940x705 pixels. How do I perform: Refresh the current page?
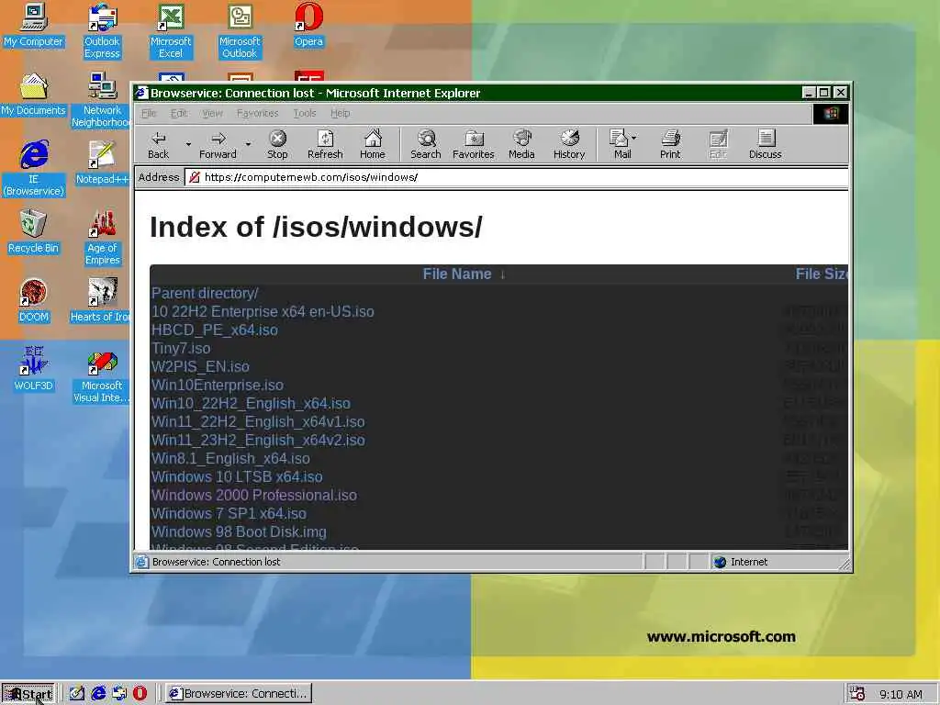[x=325, y=145]
